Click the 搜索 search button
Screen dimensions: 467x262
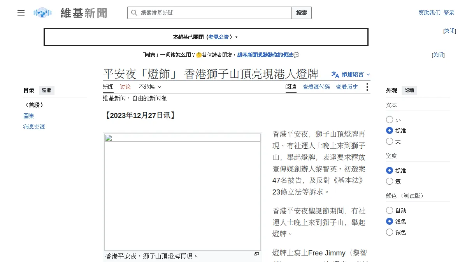click(302, 13)
